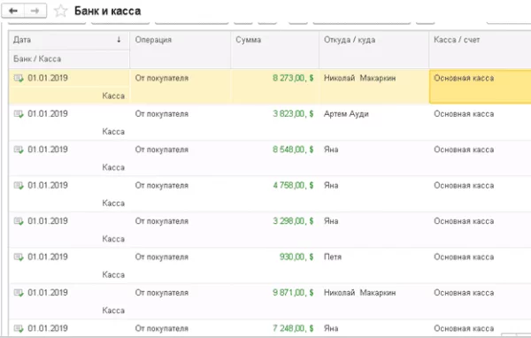This screenshot has height=338, width=531.
Task: Sort by the Дата column header
Action: (69, 41)
